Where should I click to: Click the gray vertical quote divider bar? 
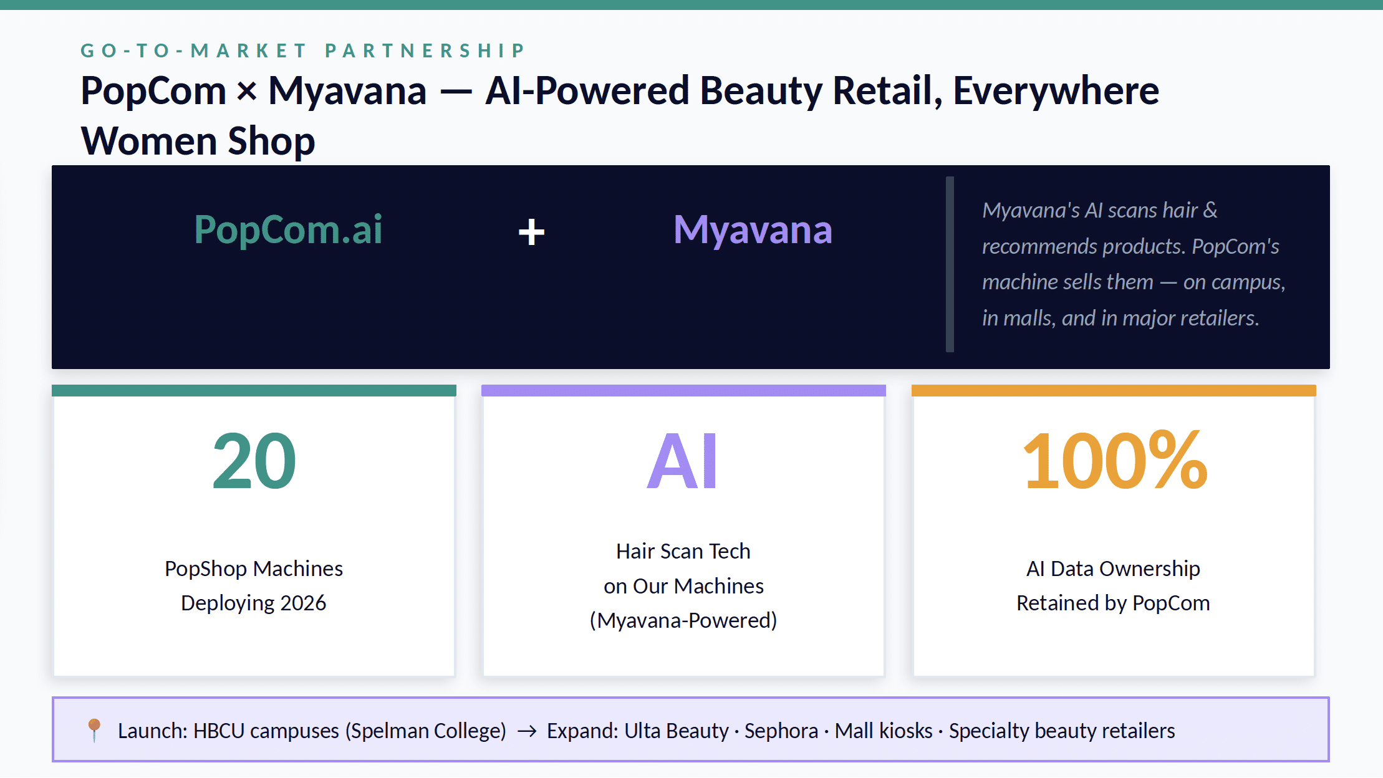[950, 264]
